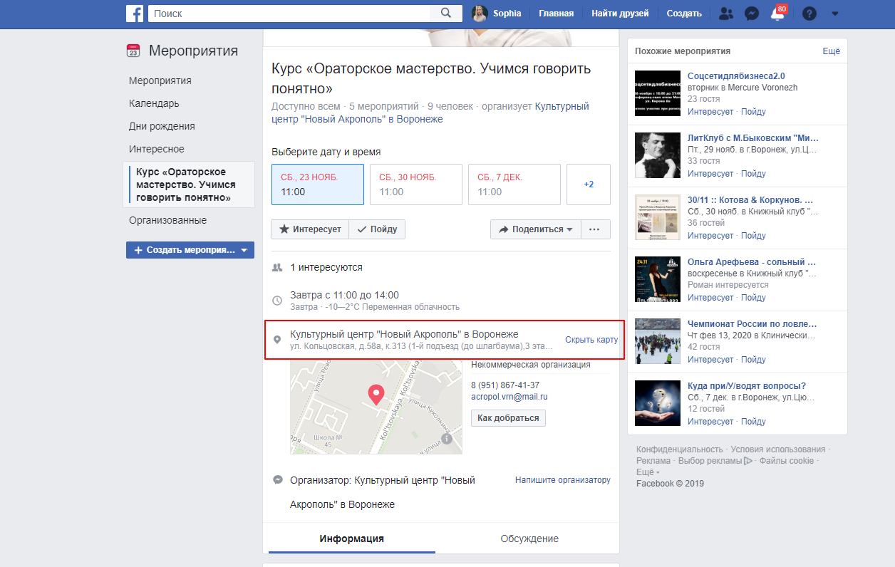Toggle the Интересует star button
The width and height of the screenshot is (895, 567).
tap(310, 229)
